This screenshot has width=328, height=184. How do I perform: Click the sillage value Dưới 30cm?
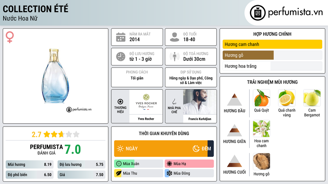[x=194, y=59]
